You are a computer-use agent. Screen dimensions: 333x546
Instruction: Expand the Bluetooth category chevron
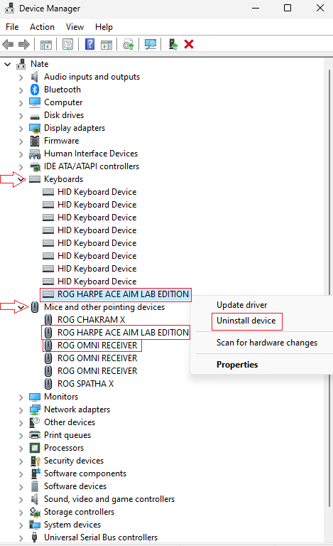pos(21,90)
